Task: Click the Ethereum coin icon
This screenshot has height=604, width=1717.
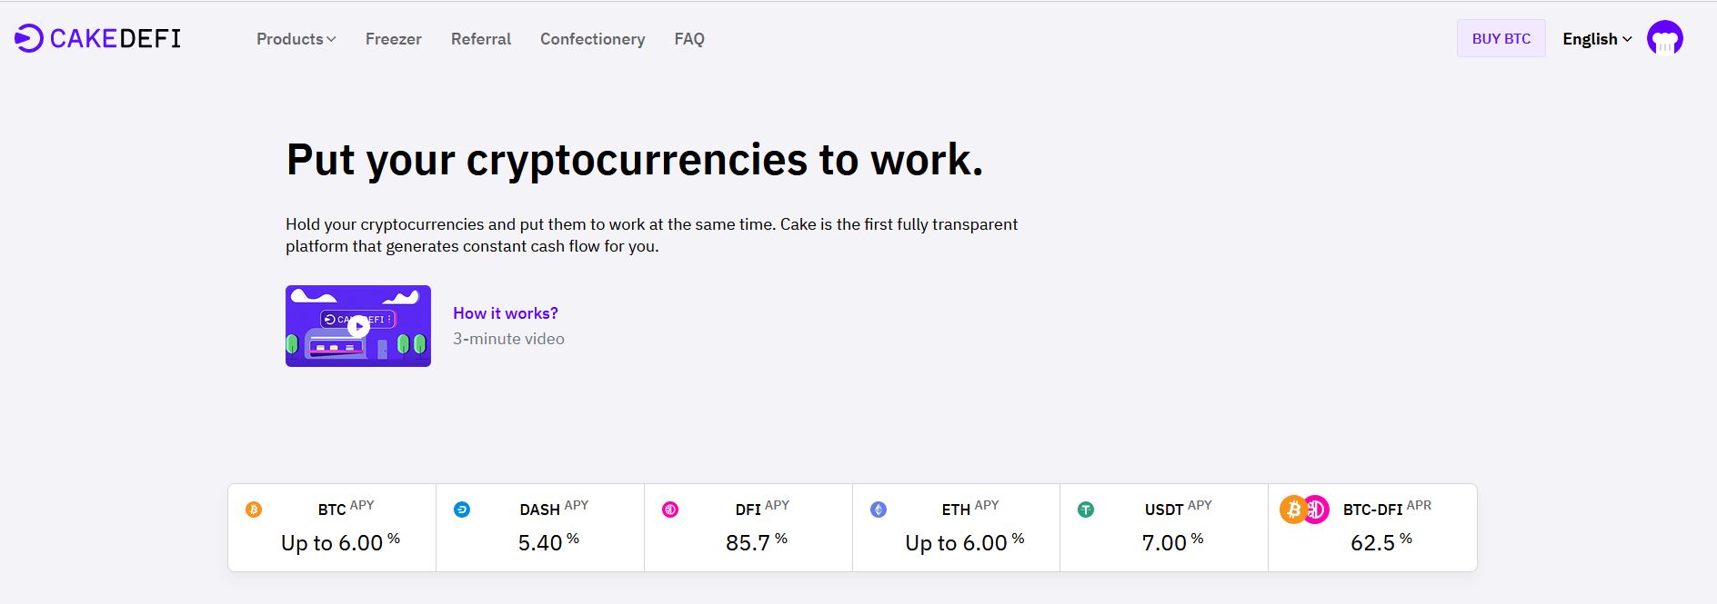Action: [x=879, y=510]
